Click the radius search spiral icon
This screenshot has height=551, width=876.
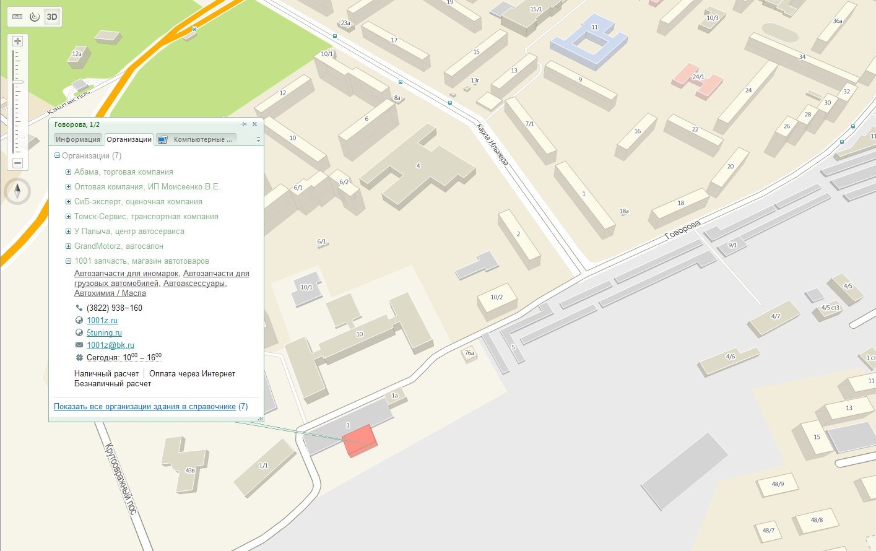(x=35, y=17)
